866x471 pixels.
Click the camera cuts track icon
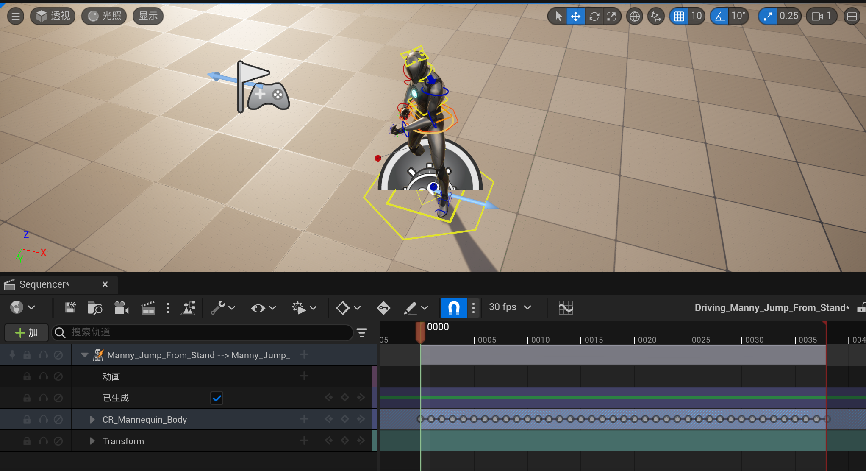pos(121,308)
